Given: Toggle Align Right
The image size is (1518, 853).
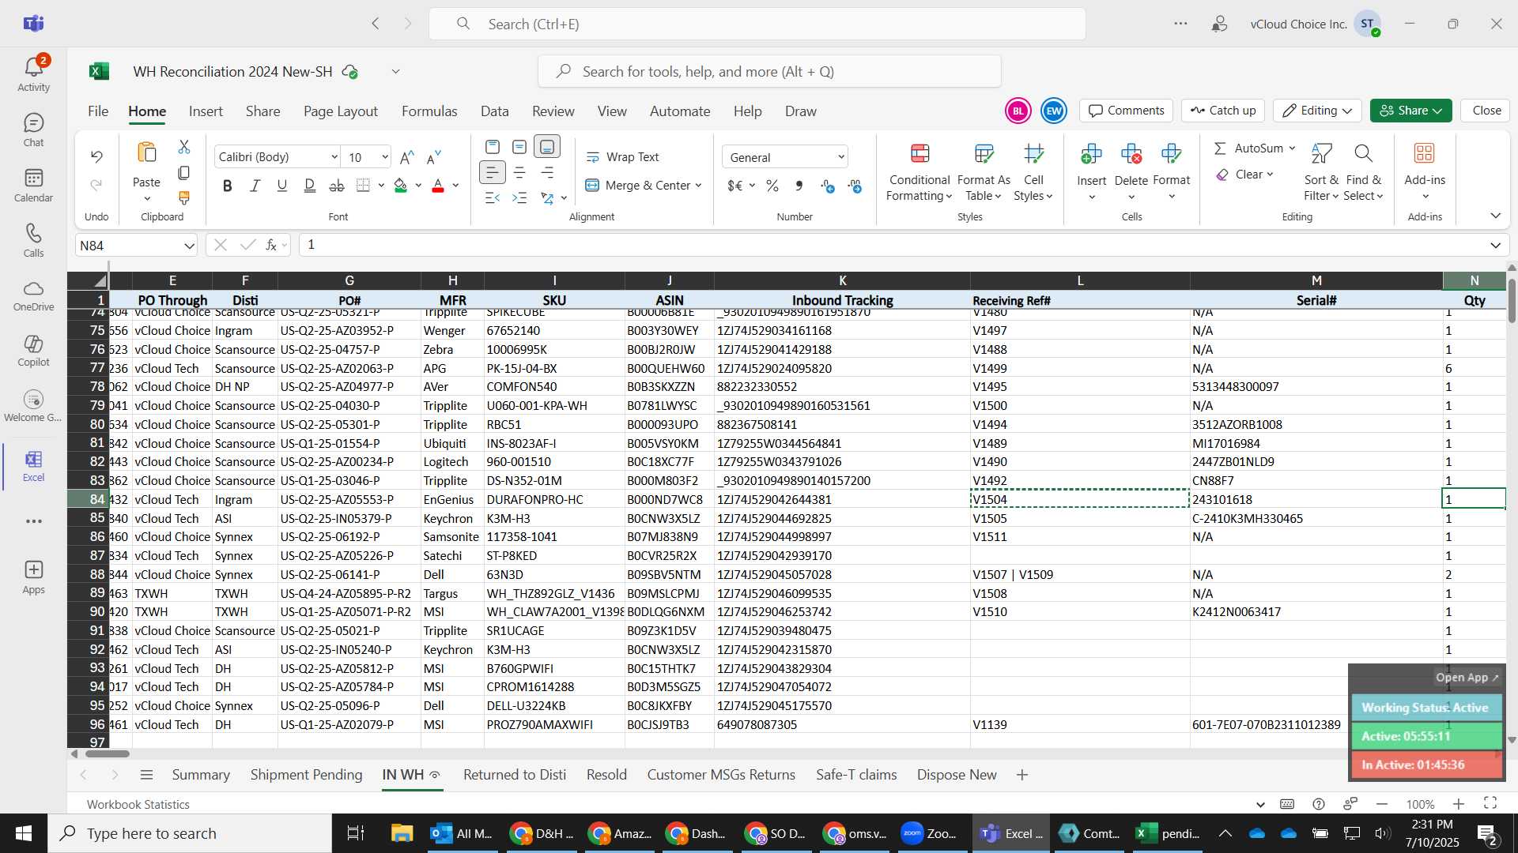Looking at the screenshot, I should point(547,172).
